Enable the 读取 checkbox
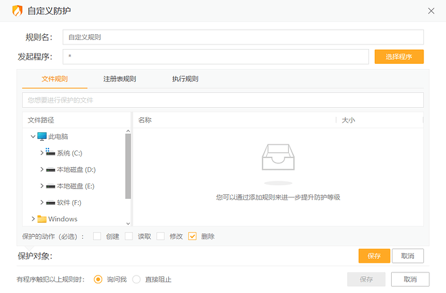The height and width of the screenshot is (293, 446). point(129,236)
